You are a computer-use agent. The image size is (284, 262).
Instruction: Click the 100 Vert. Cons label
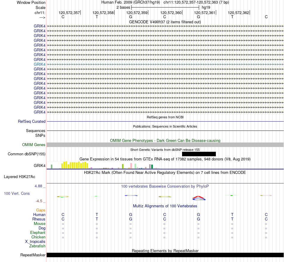pos(17,193)
